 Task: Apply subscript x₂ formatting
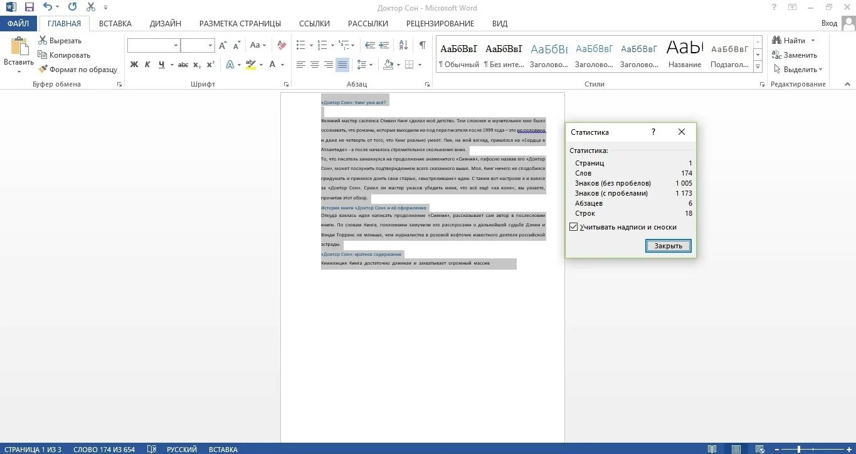pos(197,65)
